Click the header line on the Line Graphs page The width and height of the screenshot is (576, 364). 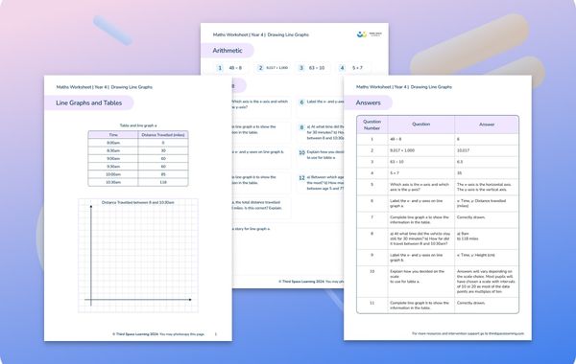point(105,87)
